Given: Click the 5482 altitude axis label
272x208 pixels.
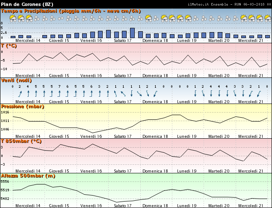Looking at the screenshot, I should [5, 199].
